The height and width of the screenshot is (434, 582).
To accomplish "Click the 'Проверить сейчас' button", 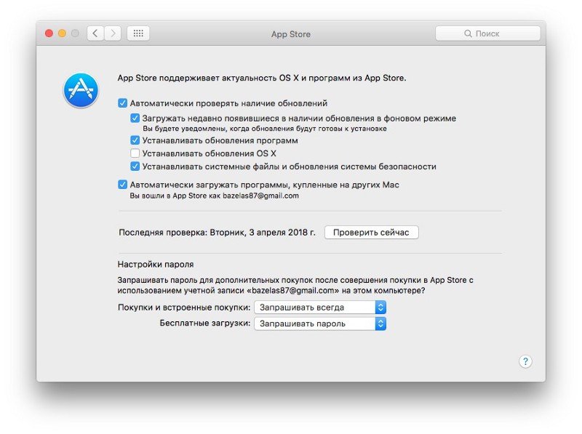I will coord(371,232).
